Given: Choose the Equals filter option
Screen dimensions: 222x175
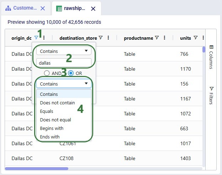Looking at the screenshot, I should 64,111.
